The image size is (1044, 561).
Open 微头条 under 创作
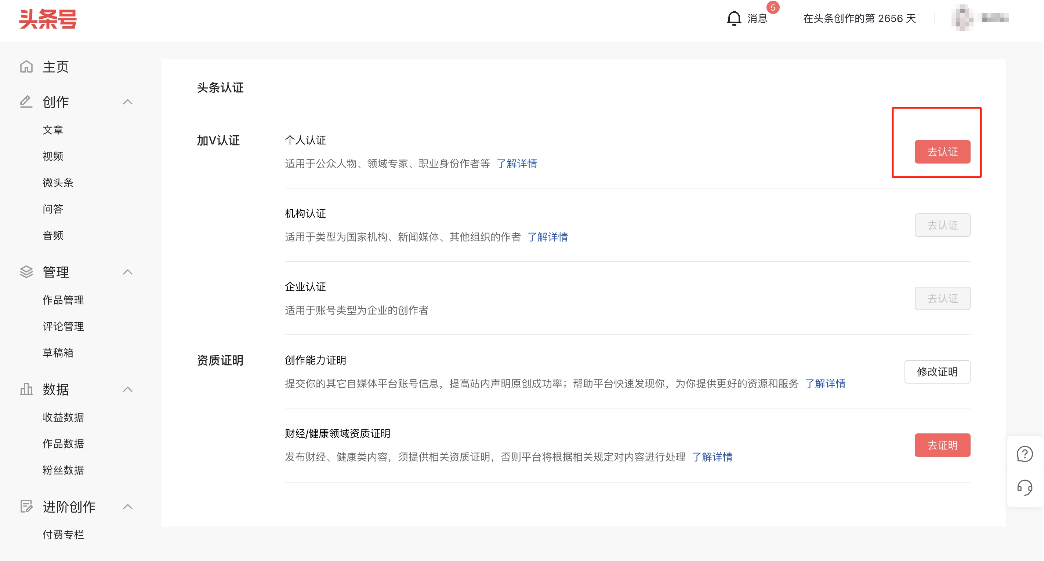coord(58,183)
